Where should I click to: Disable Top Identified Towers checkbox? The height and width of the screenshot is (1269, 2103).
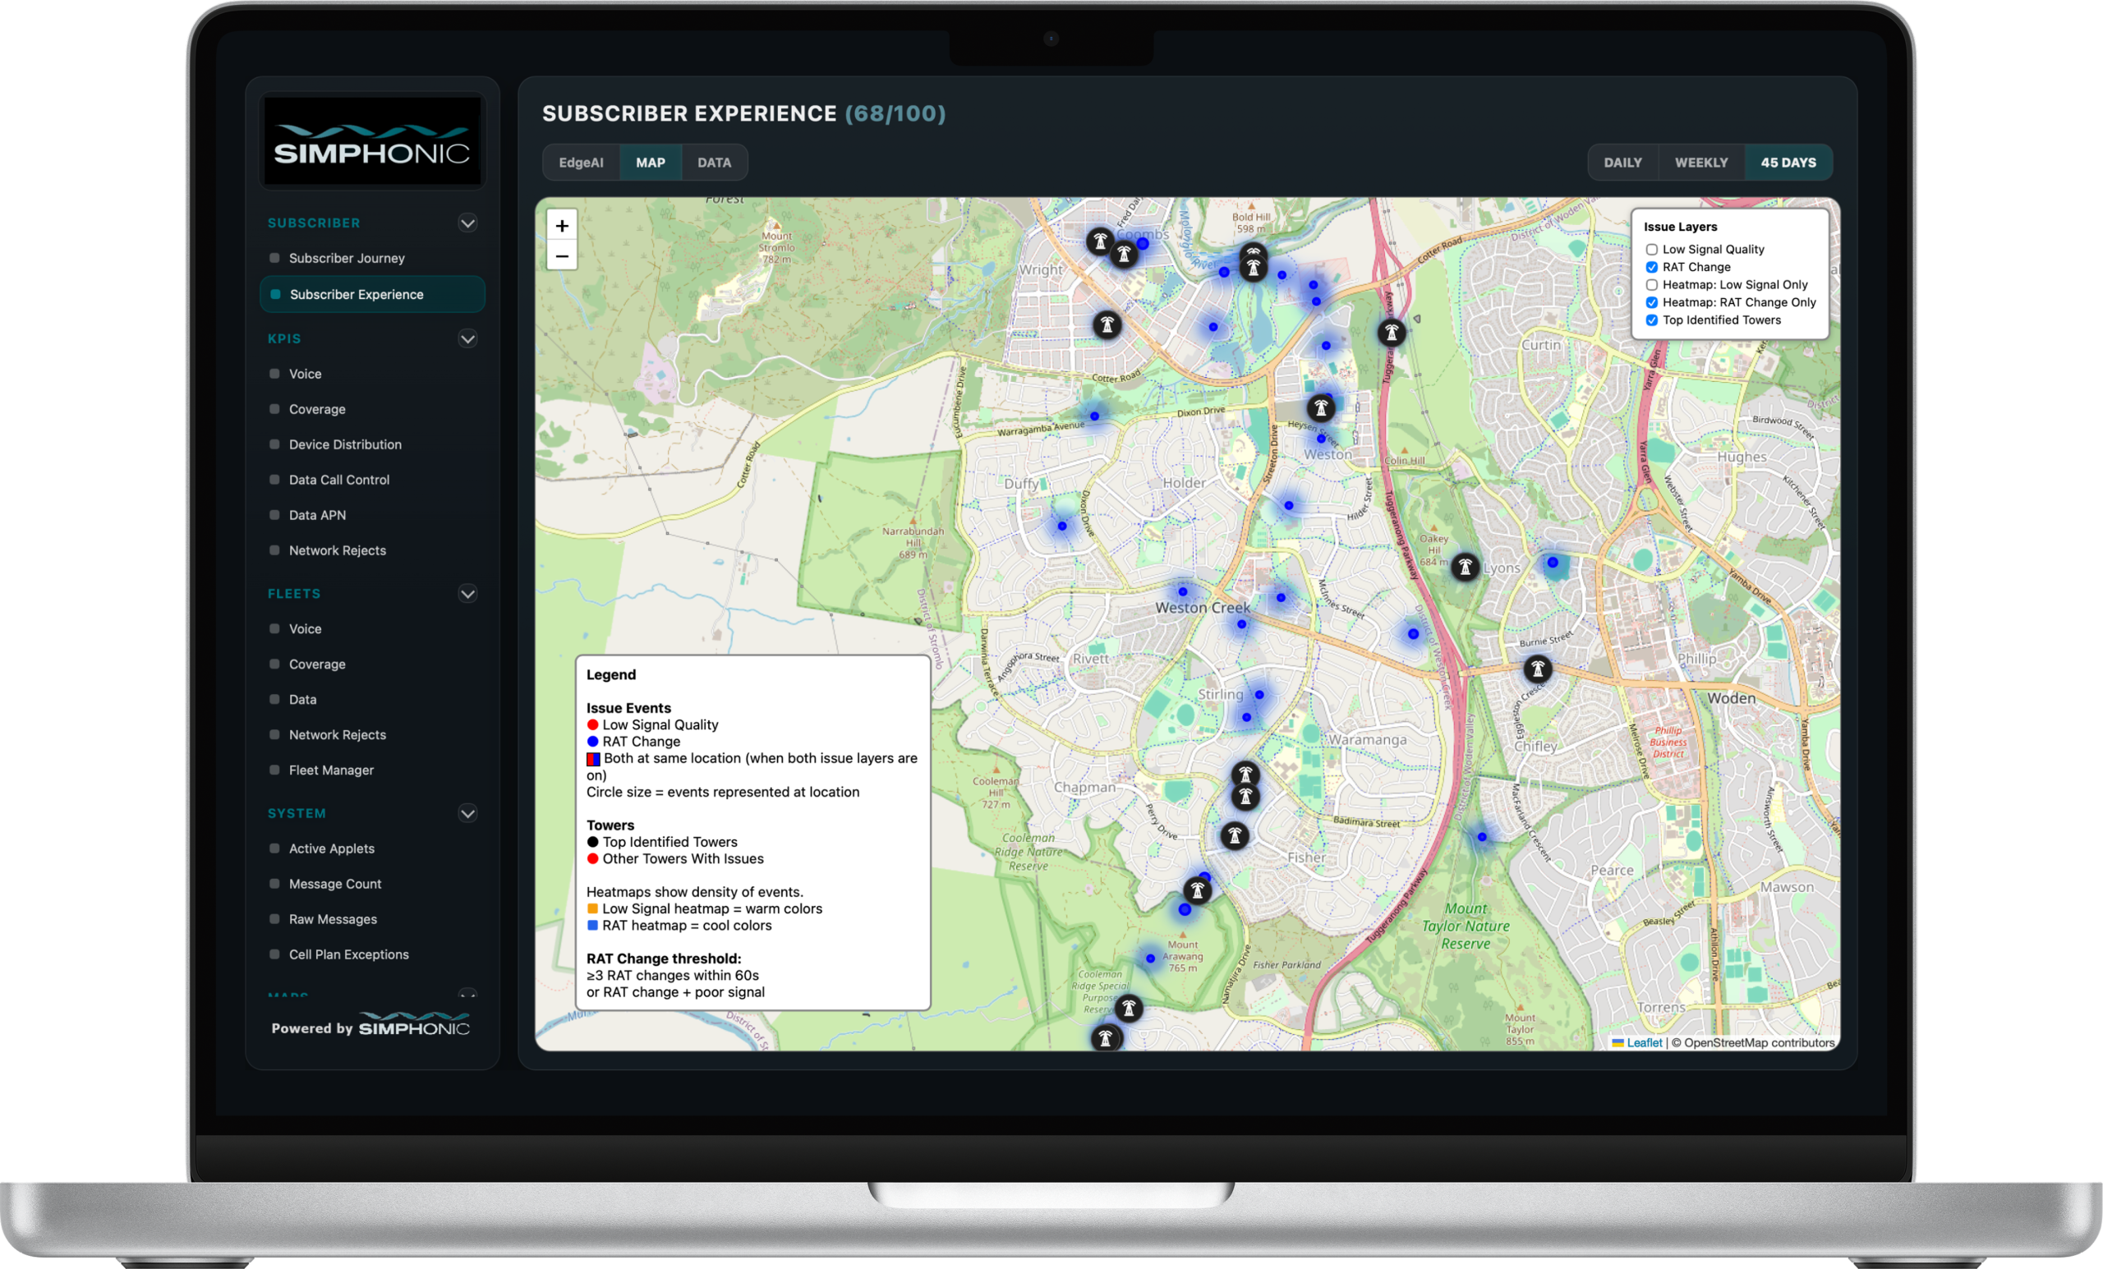(x=1651, y=321)
